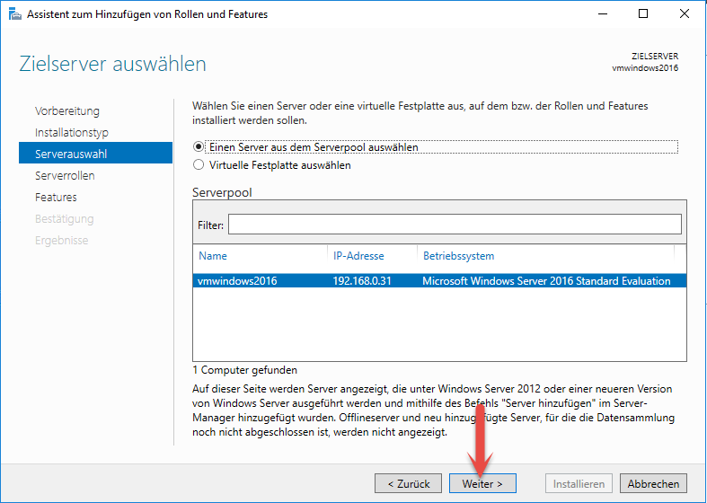Open the Vorbereitung step
Viewport: 707px width, 503px height.
pyautogui.click(x=67, y=111)
